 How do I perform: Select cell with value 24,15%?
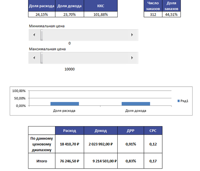coord(42,14)
